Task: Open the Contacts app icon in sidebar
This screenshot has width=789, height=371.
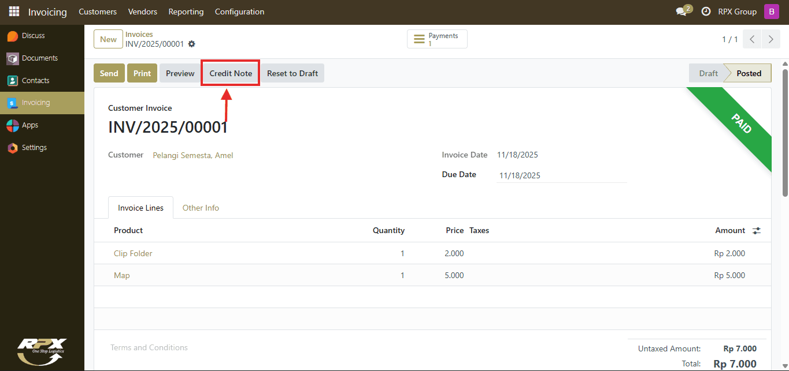Action: point(12,81)
